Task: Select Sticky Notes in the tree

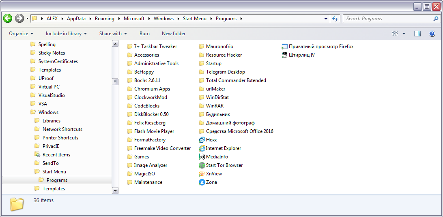Action: tap(52, 53)
